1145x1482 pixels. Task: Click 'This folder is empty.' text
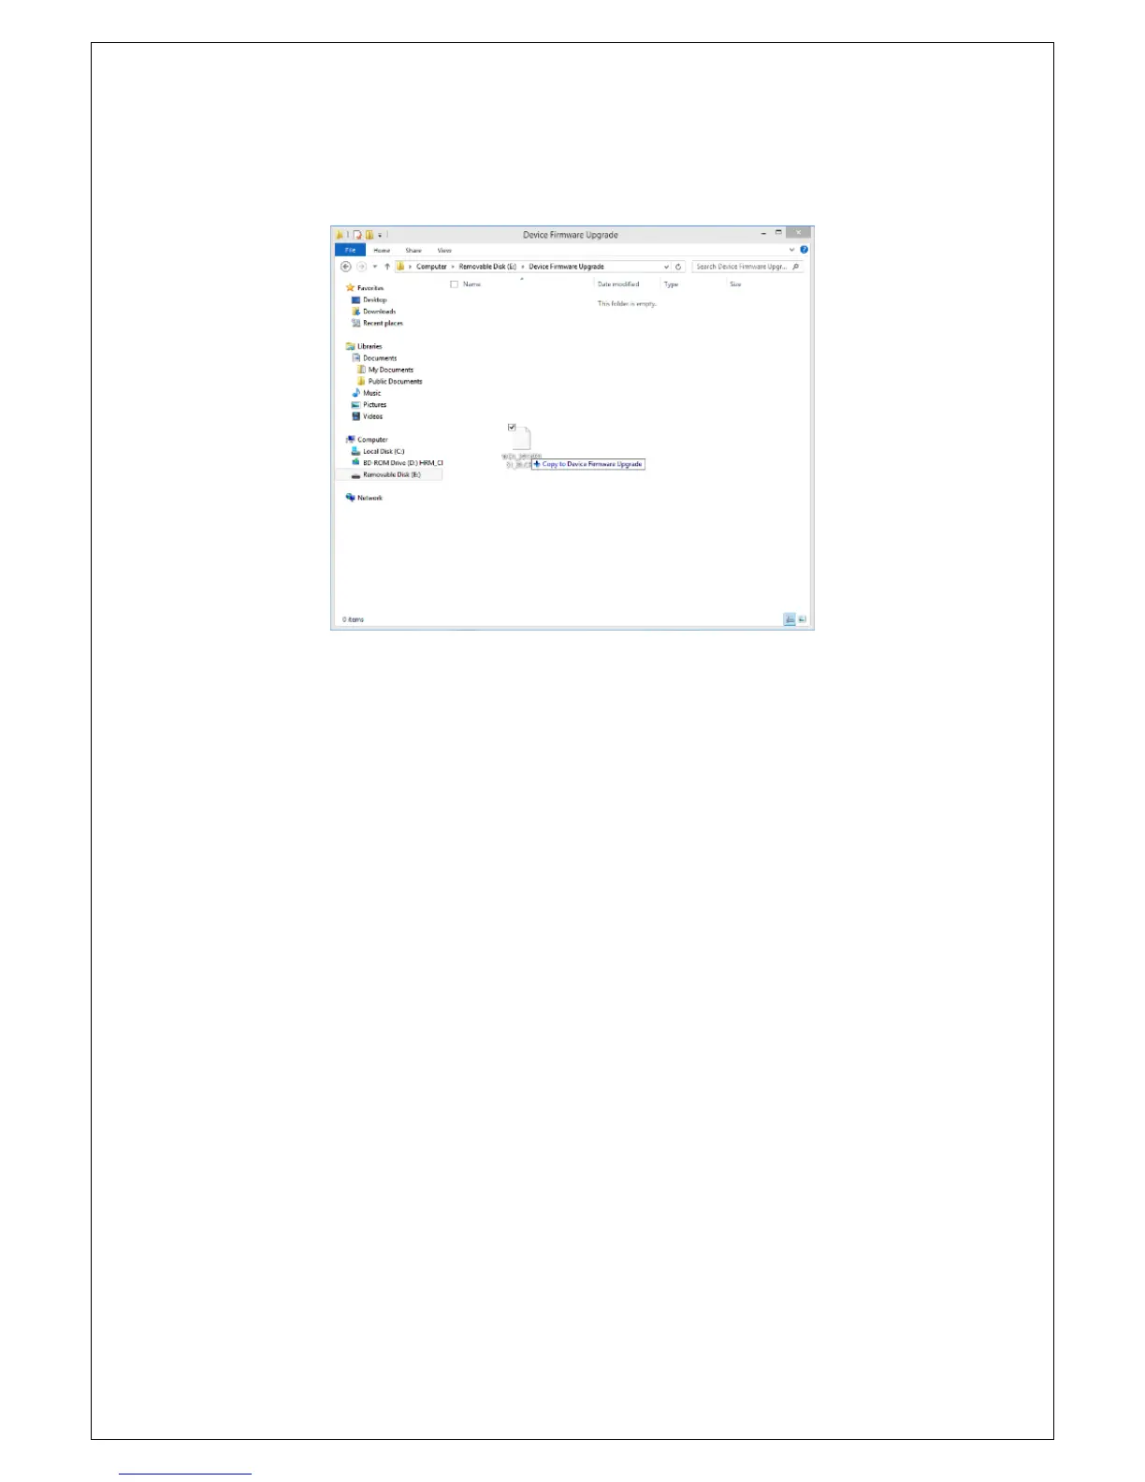pos(627,304)
